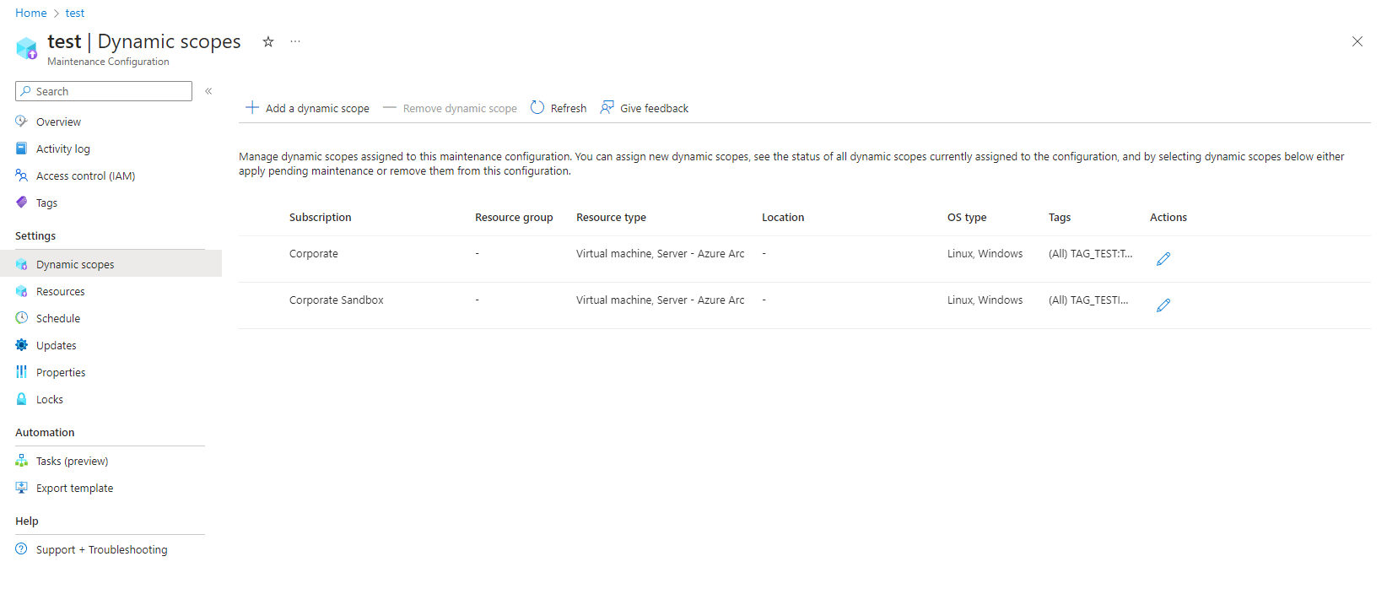Click the Updates gear icon
This screenshot has height=605, width=1387.
click(x=22, y=345)
